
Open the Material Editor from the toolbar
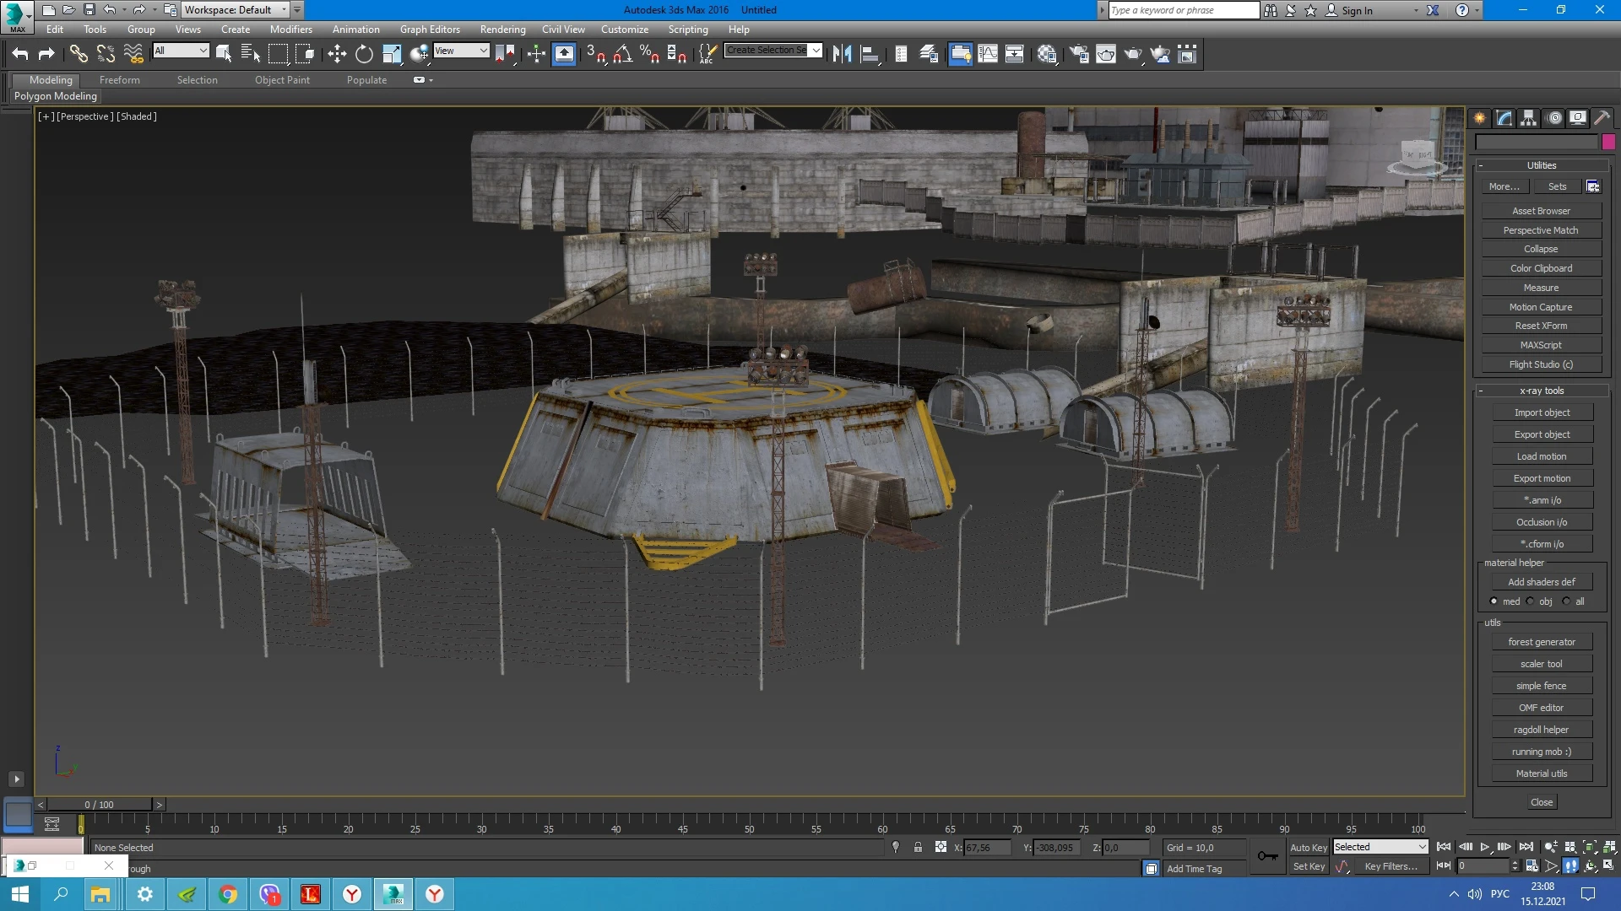tap(1047, 54)
